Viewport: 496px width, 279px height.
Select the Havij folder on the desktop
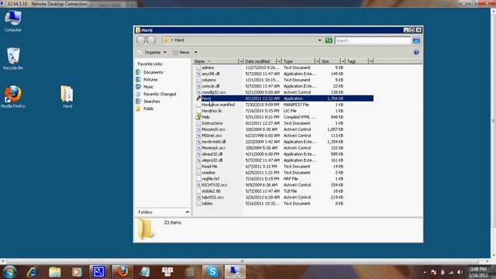click(x=67, y=97)
